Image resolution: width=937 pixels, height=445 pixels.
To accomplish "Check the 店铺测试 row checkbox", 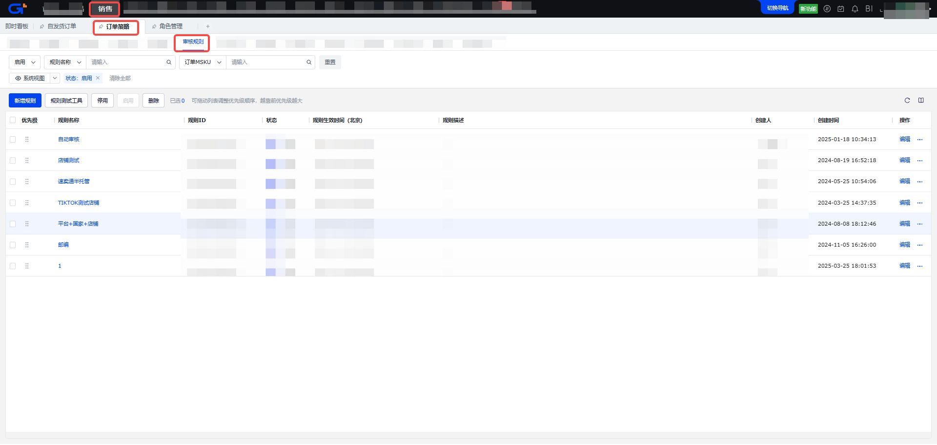I will [x=13, y=160].
